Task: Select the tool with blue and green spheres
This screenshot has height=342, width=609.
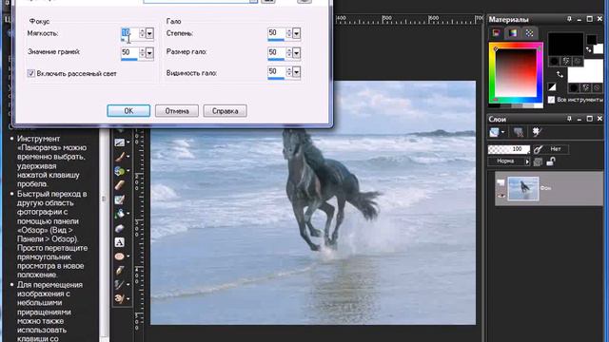Action: coord(120,171)
